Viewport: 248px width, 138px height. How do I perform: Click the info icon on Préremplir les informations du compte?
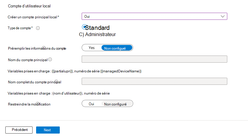pyautogui.click(x=44, y=48)
